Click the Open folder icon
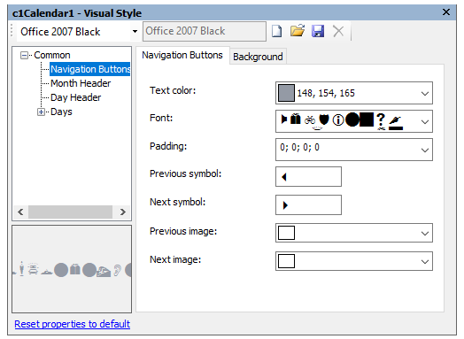Image resolution: width=464 pixels, height=339 pixels. click(x=298, y=31)
